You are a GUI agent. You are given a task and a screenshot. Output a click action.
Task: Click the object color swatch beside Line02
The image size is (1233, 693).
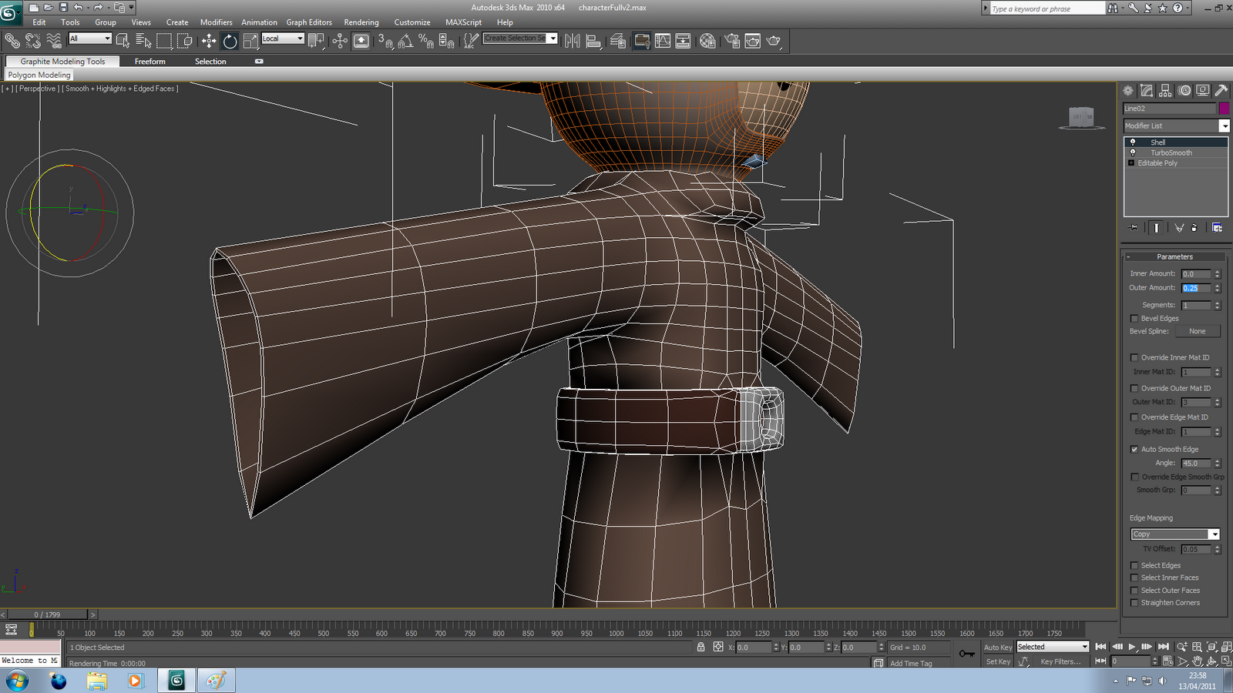pyautogui.click(x=1225, y=109)
